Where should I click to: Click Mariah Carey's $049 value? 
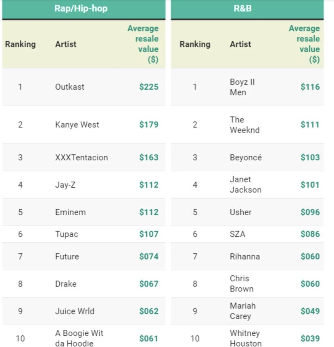click(x=310, y=311)
